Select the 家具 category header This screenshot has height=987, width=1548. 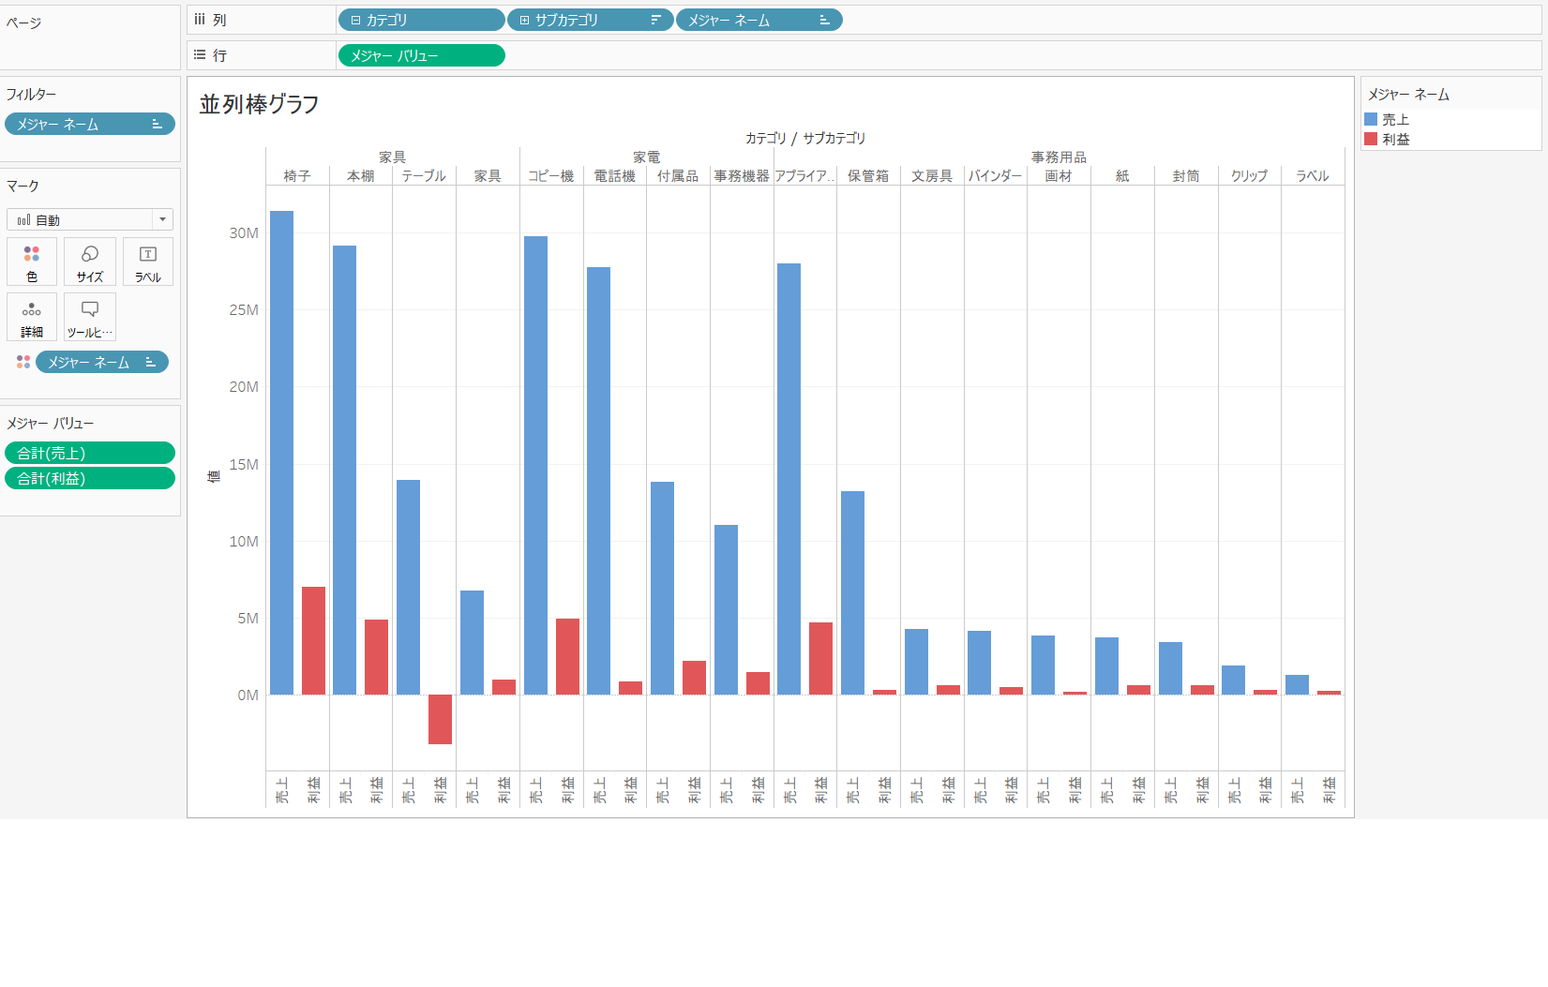392,157
